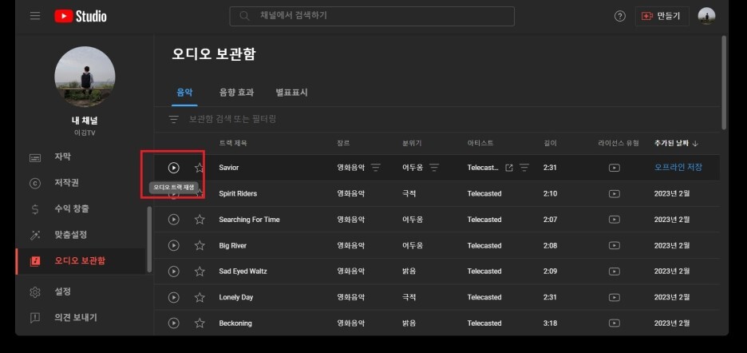Image resolution: width=747 pixels, height=353 pixels.
Task: Star the Searching For Time track
Action: (x=200, y=220)
